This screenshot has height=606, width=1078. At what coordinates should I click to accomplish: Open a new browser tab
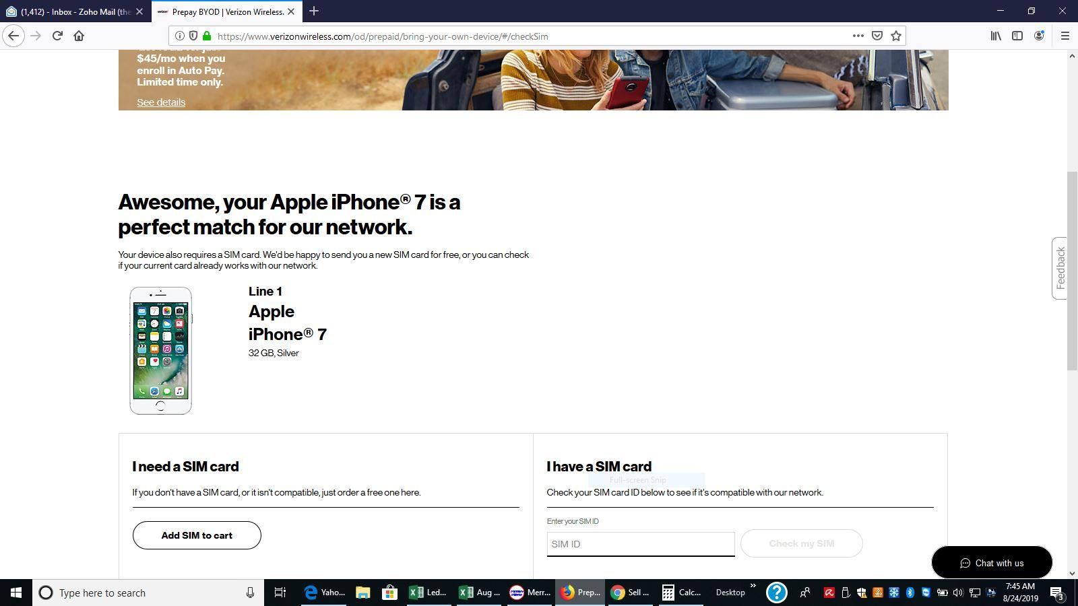[314, 11]
